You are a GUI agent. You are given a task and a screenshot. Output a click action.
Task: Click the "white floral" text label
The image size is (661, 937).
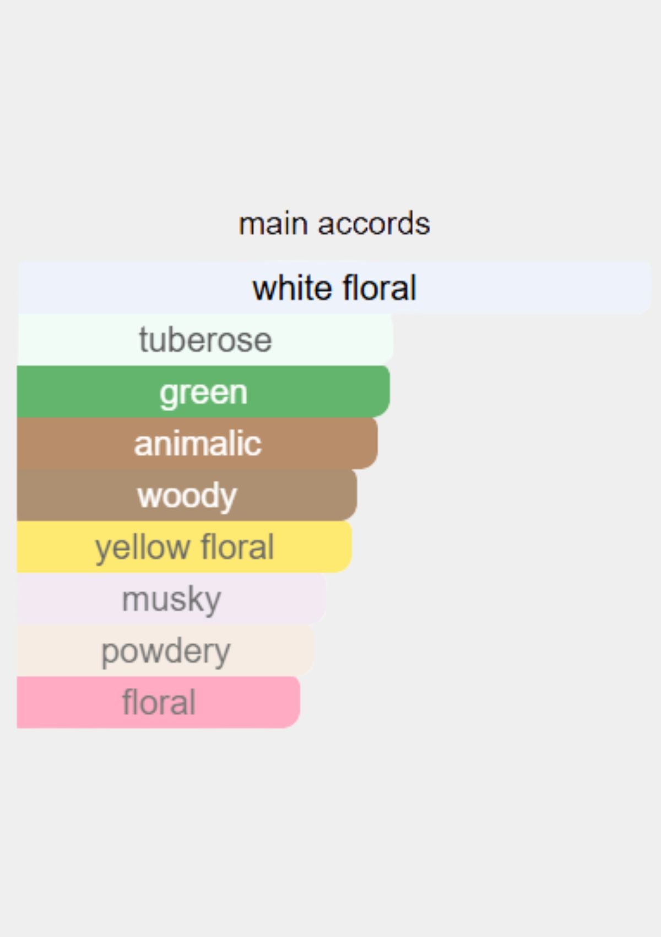pyautogui.click(x=334, y=288)
